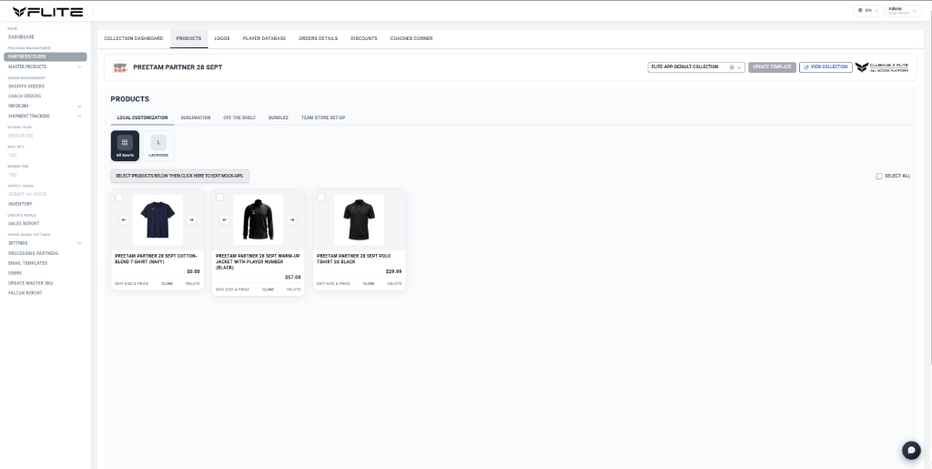Open the black polo shirt thumbnail

tap(359, 220)
